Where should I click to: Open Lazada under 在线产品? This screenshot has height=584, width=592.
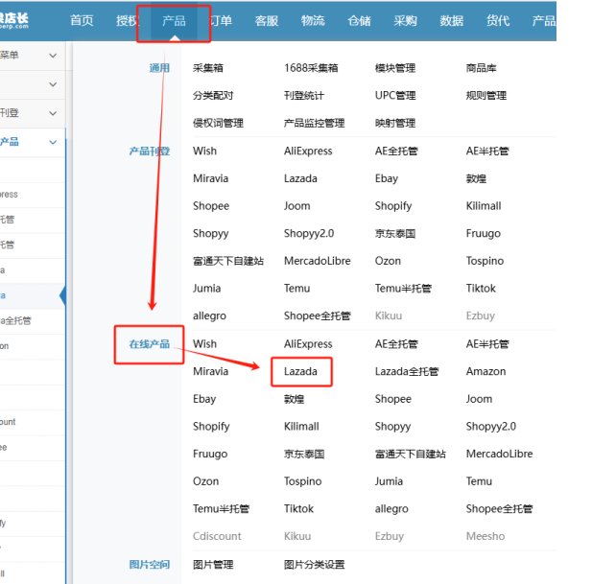(x=300, y=372)
